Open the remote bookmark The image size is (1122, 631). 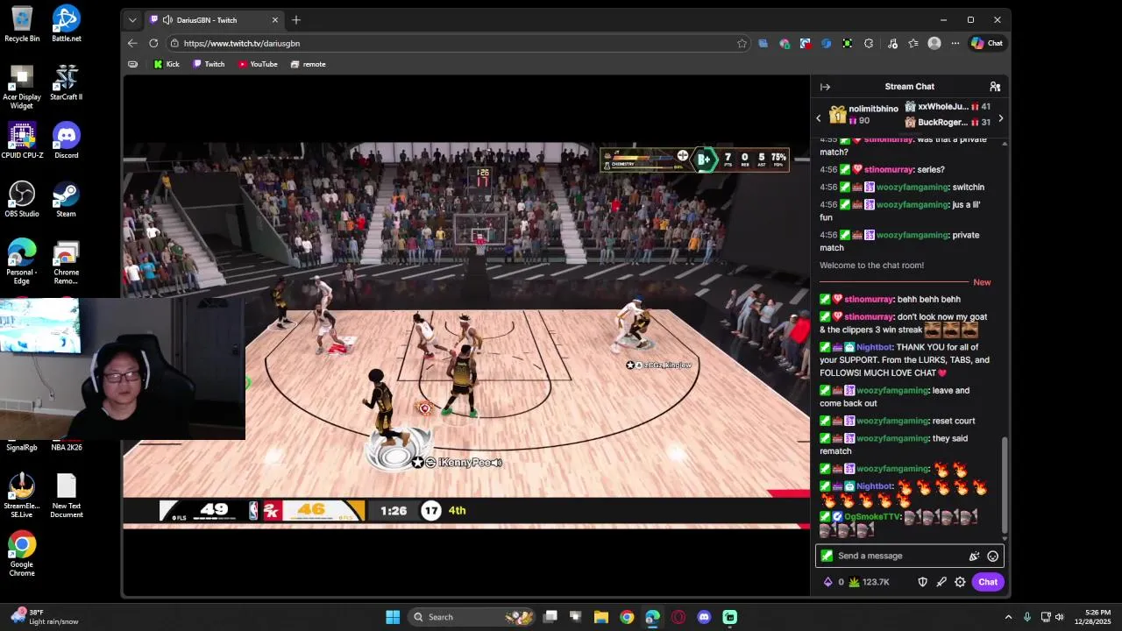(x=309, y=64)
